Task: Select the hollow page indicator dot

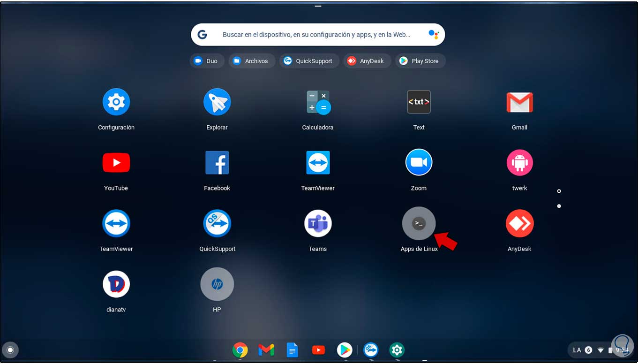Action: (x=559, y=191)
